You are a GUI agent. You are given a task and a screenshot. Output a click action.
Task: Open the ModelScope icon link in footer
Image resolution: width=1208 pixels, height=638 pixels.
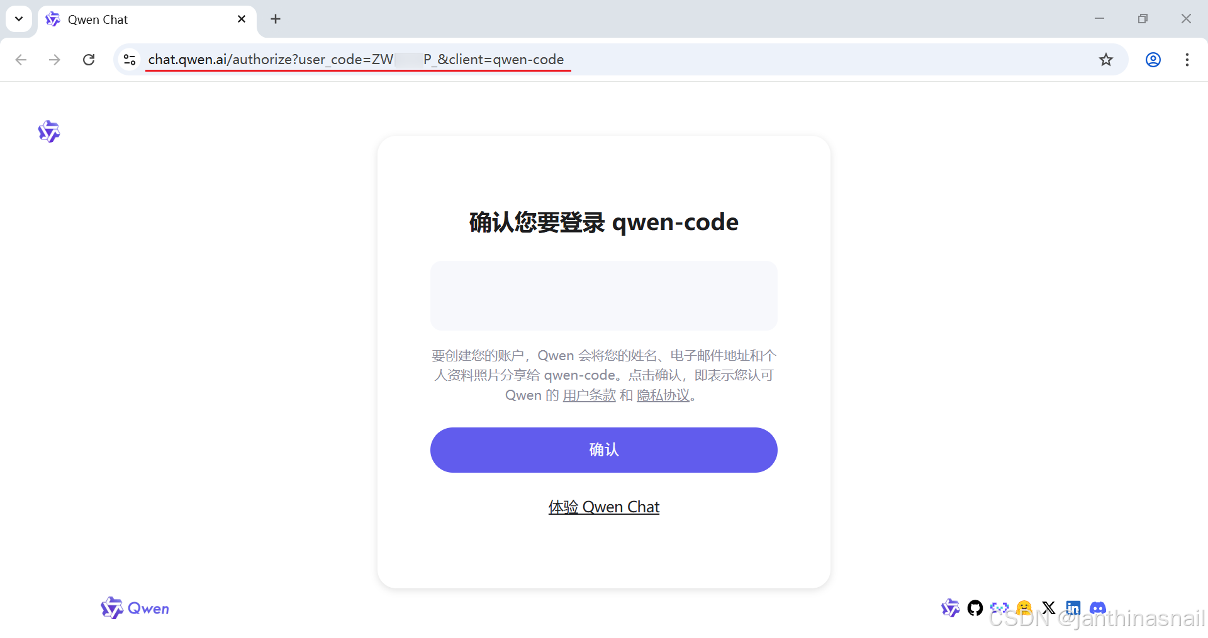click(999, 608)
